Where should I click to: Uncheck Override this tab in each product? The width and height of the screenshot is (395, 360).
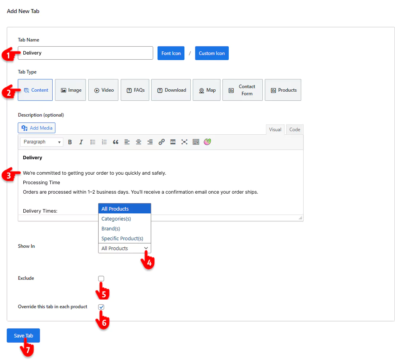pyautogui.click(x=101, y=307)
